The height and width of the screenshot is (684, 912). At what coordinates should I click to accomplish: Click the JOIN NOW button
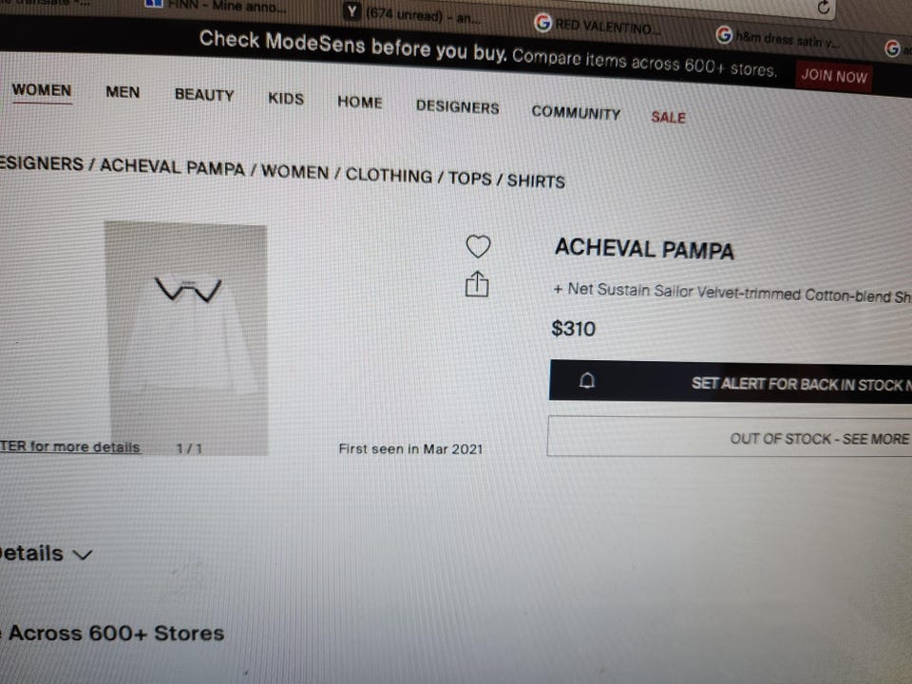coord(833,76)
